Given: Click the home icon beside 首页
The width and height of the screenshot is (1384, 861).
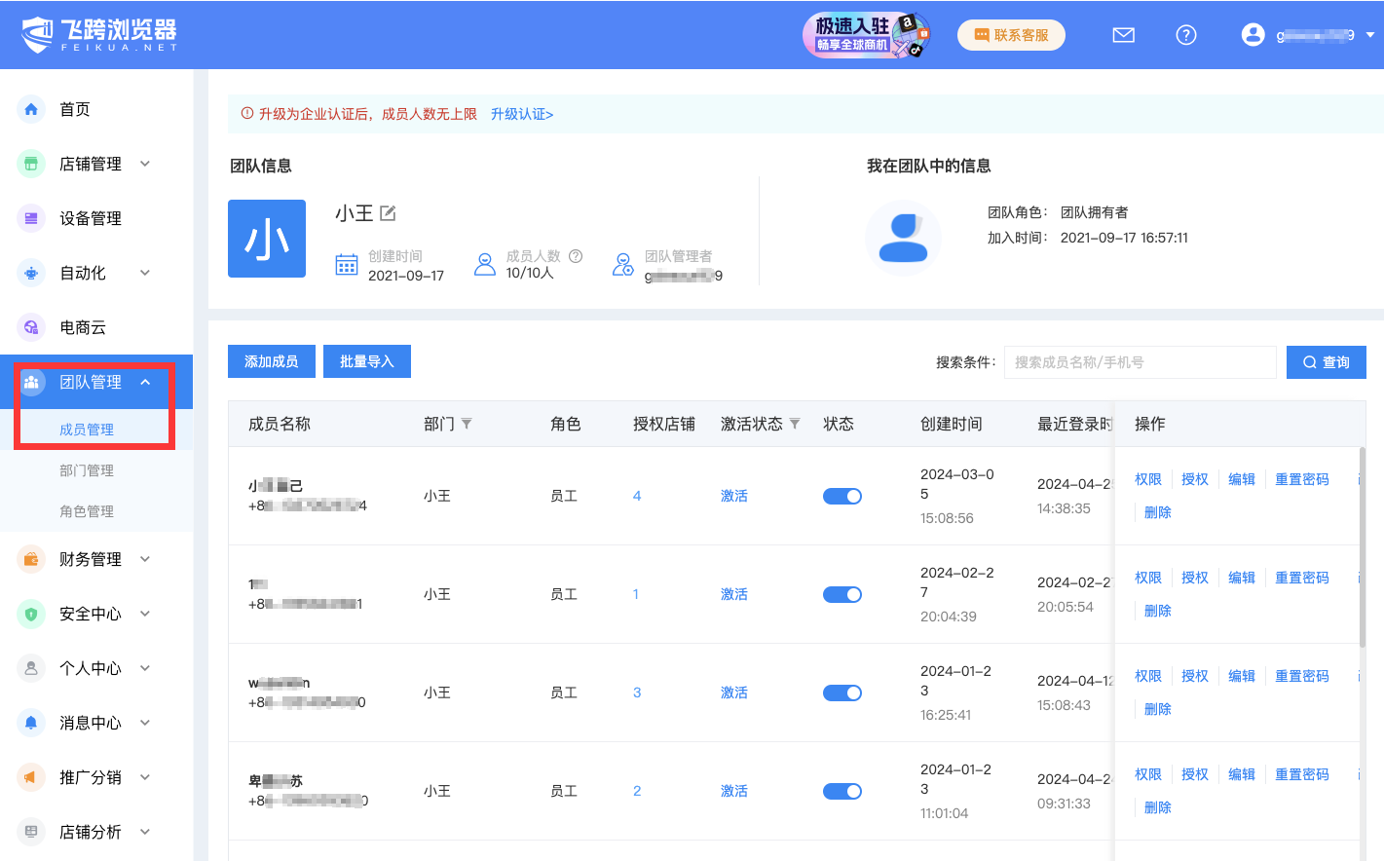Looking at the screenshot, I should (x=31, y=109).
